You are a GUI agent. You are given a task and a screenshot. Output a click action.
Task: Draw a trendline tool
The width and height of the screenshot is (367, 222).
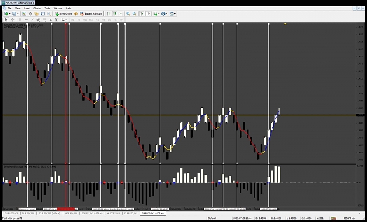[32, 19]
